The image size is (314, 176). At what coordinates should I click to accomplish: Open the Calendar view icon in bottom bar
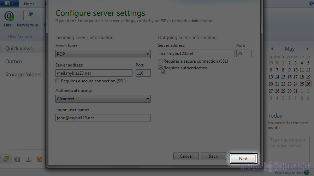(x=17, y=159)
